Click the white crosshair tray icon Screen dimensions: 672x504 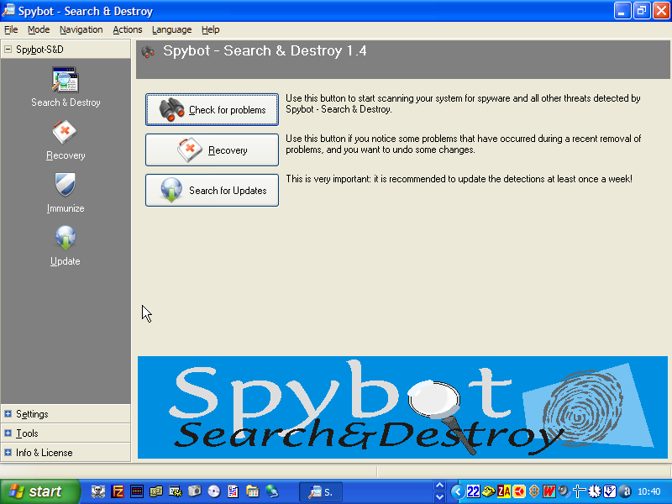[x=579, y=491]
